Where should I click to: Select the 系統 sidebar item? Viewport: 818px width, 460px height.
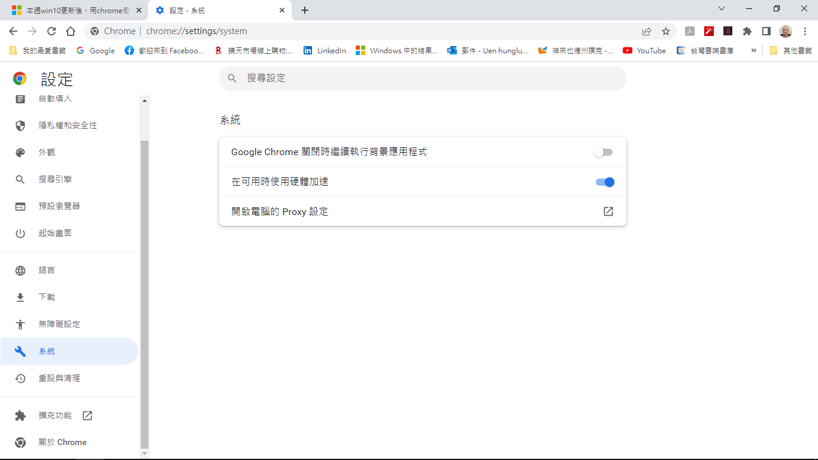click(x=69, y=351)
